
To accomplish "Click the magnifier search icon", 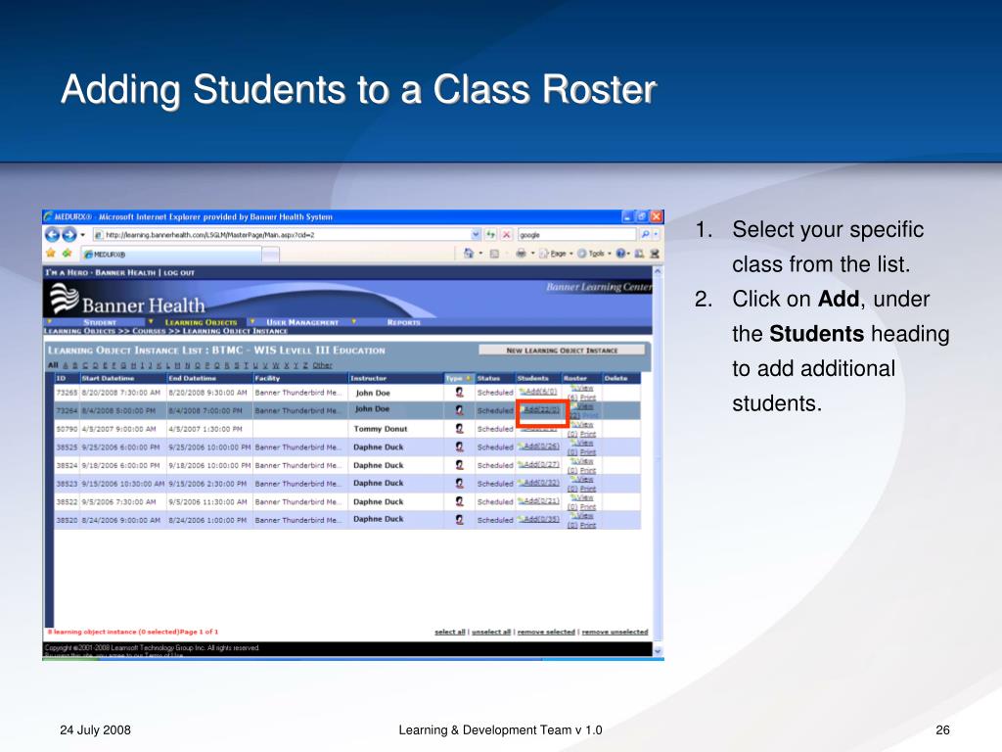I will point(645,235).
